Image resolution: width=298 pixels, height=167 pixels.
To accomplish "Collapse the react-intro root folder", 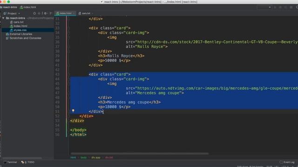I will tap(3, 18).
